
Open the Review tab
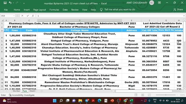[75, 10]
